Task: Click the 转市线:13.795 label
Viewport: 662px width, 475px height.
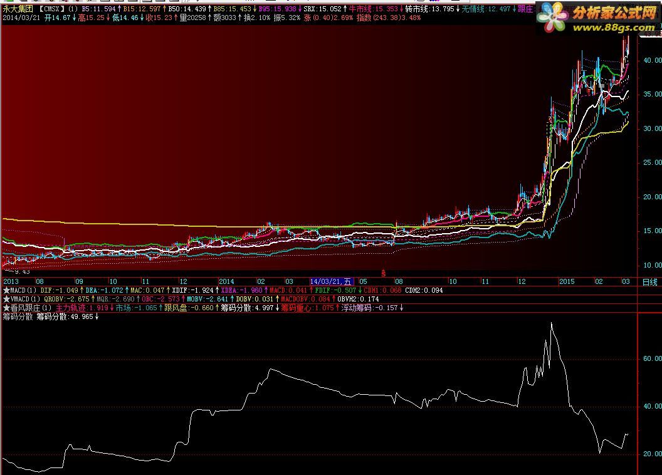Action: pyautogui.click(x=430, y=9)
